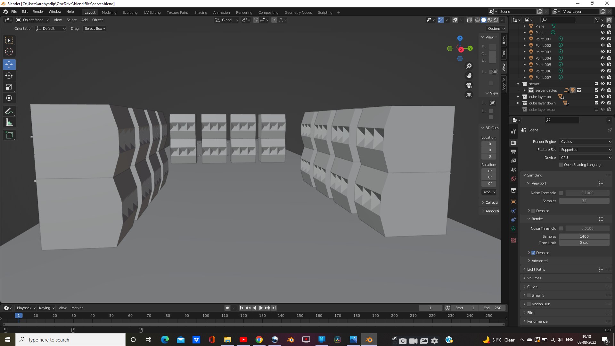
Task: Select the Scale tool
Action: (9, 87)
